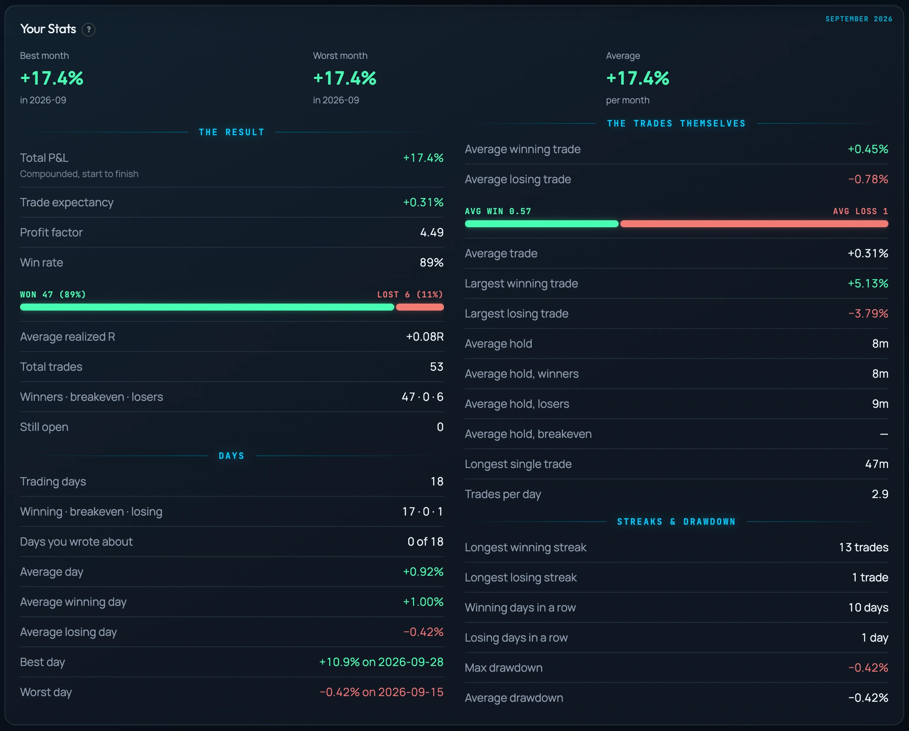Click the Profit factor value 4.49
Screen dimensions: 909x731
click(432, 232)
